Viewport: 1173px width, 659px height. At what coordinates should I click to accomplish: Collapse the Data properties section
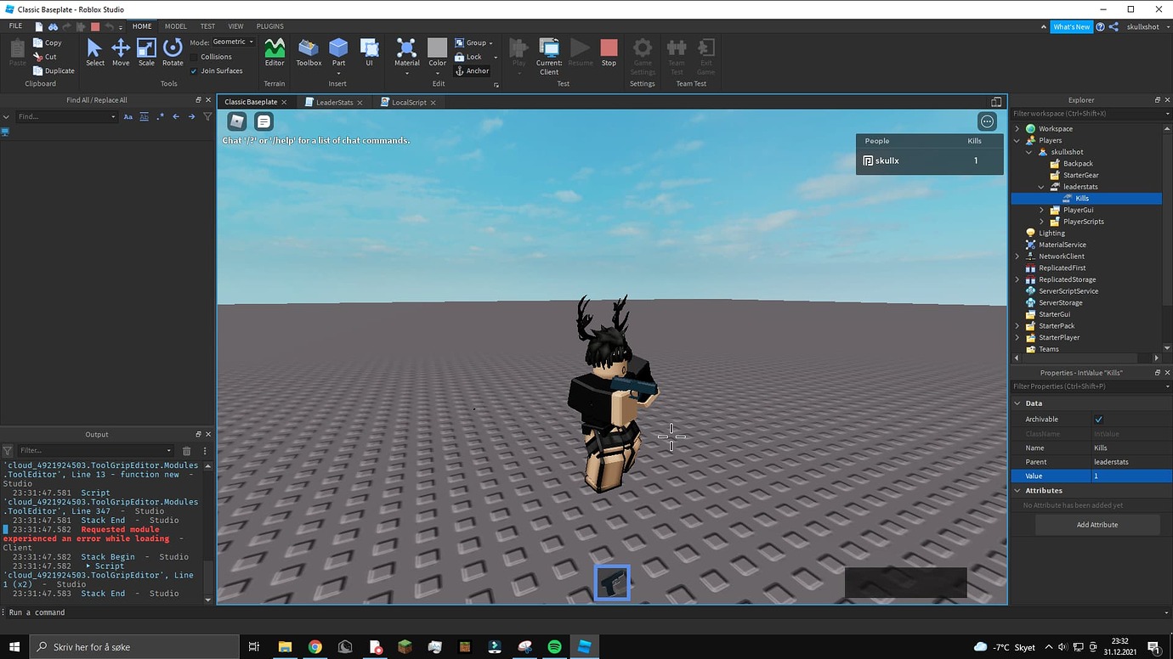(x=1017, y=403)
